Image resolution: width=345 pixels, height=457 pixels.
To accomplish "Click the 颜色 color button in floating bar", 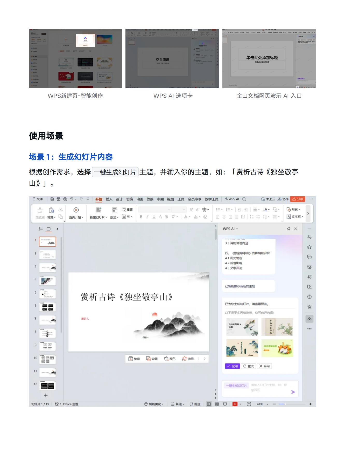I will tap(170, 359).
